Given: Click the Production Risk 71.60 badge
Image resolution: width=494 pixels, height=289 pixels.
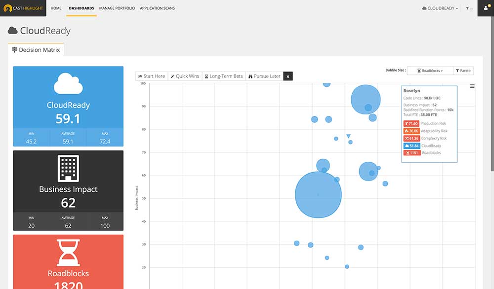Looking at the screenshot, I should pos(411,124).
